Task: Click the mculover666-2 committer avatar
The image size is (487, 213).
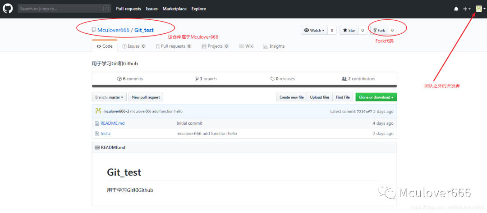Action: [98, 111]
